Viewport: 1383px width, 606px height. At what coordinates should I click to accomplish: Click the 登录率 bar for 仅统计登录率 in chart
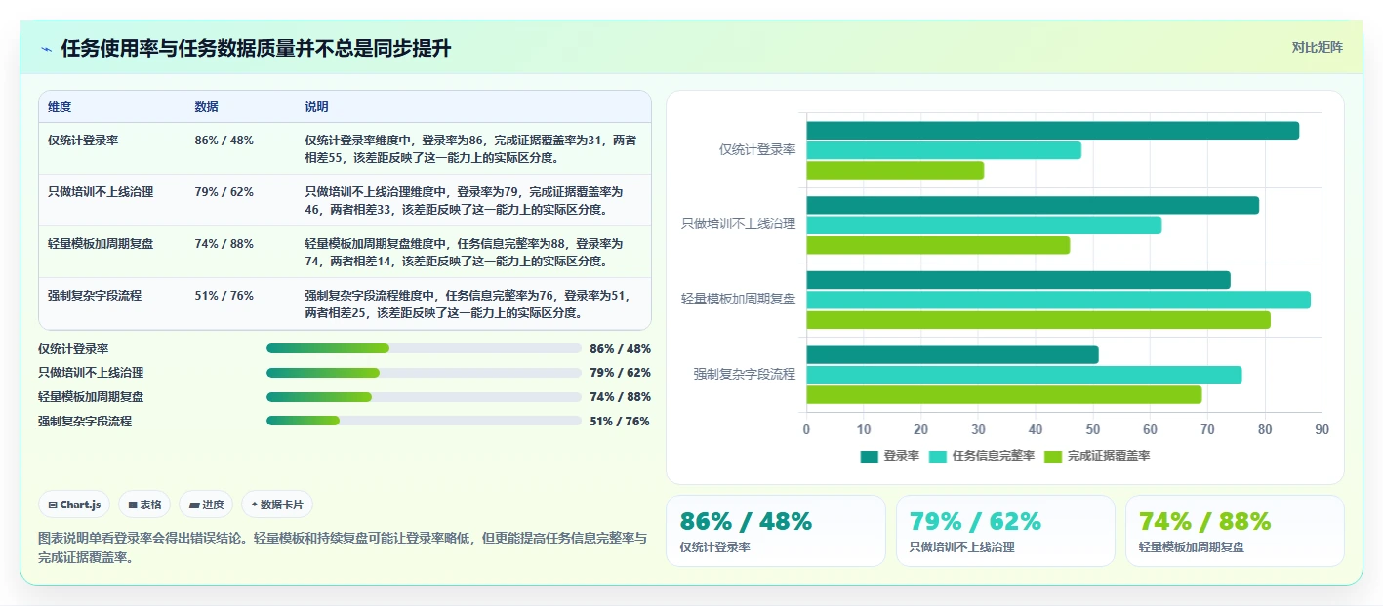1052,131
